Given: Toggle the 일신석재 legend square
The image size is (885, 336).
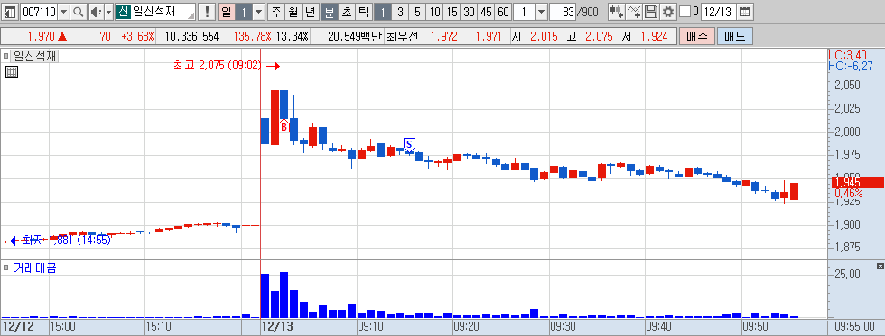Looking at the screenshot, I should click(x=6, y=56).
